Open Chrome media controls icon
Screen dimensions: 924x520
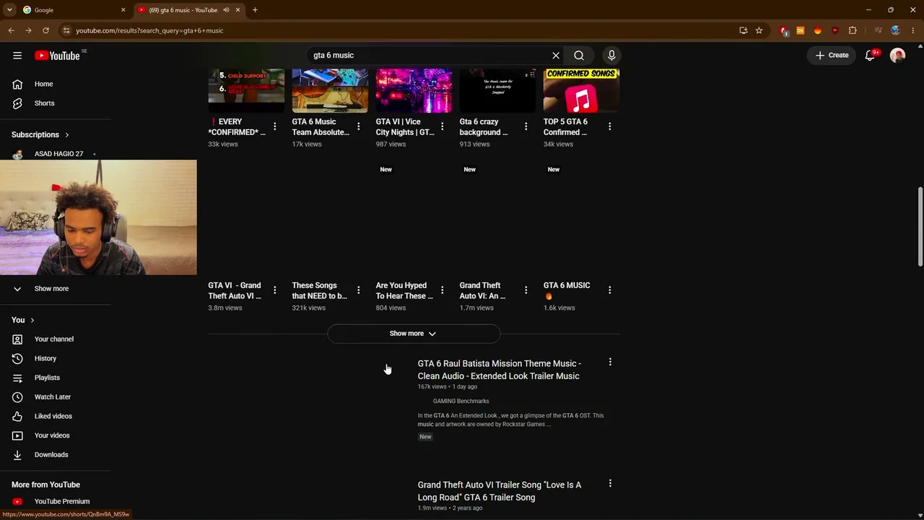point(878,30)
